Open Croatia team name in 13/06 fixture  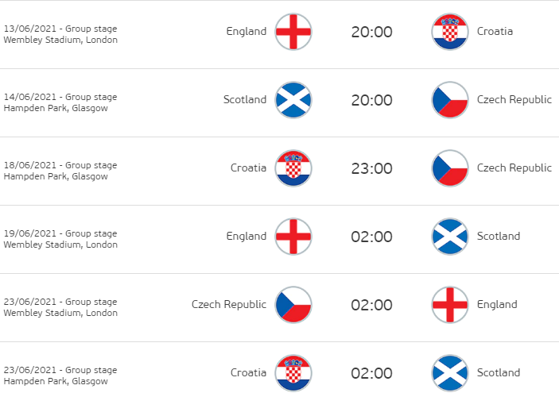point(495,32)
